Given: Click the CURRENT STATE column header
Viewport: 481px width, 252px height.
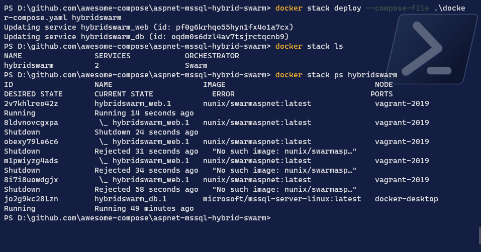Looking at the screenshot, I should pyautogui.click(x=124, y=94).
